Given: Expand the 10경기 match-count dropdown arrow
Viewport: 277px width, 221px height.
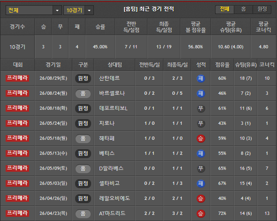Looking at the screenshot, I should (89, 10).
